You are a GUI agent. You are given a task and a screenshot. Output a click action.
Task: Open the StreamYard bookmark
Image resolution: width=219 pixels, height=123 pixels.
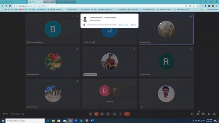133,10
